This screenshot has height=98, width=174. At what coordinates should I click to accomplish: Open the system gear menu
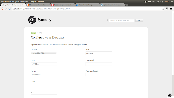tap(172, 2)
